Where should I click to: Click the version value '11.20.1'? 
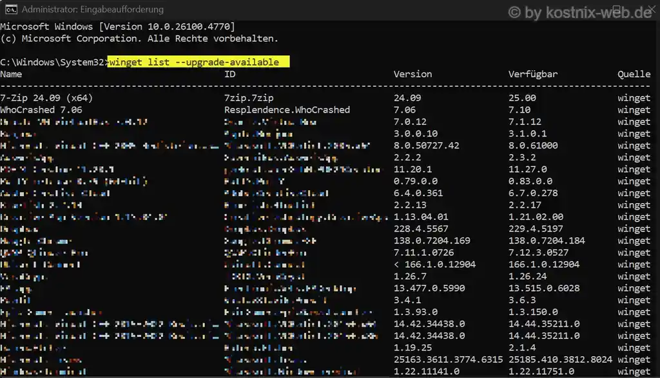[x=412, y=169]
